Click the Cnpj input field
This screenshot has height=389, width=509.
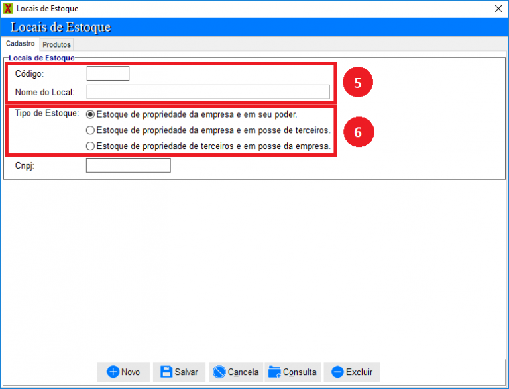point(128,165)
